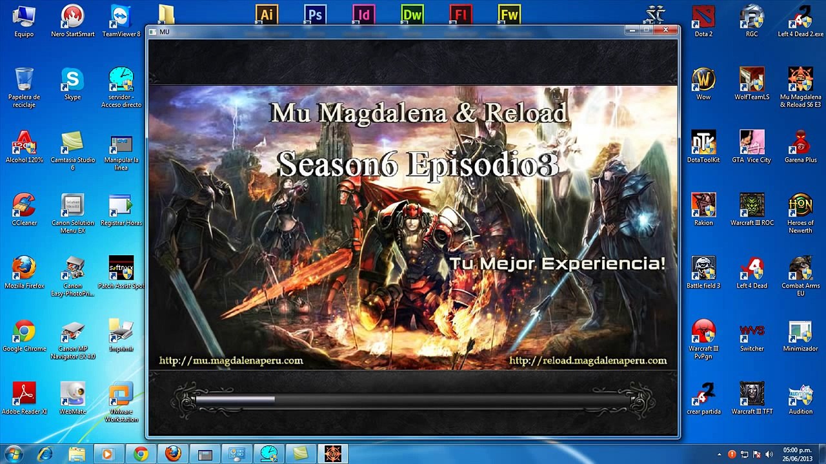Select the Left 4 Dead desktop icon

(x=752, y=273)
